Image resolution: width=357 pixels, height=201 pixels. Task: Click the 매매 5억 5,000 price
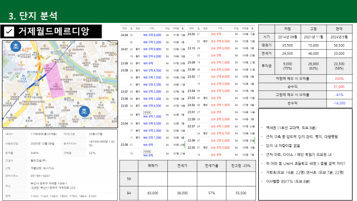[152, 42]
